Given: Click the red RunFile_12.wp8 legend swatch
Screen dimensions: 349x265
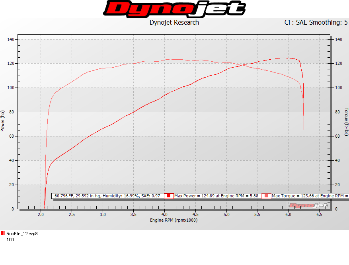Looking at the screenshot, I should (x=3, y=233).
